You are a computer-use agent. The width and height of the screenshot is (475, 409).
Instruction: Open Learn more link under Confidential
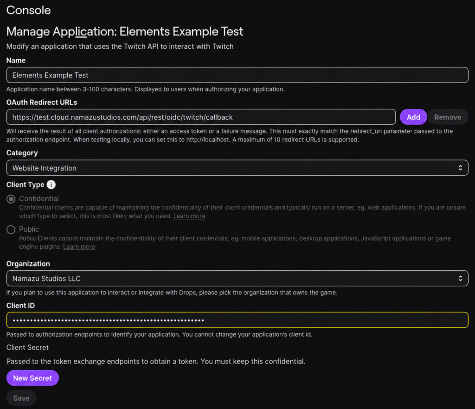click(189, 216)
